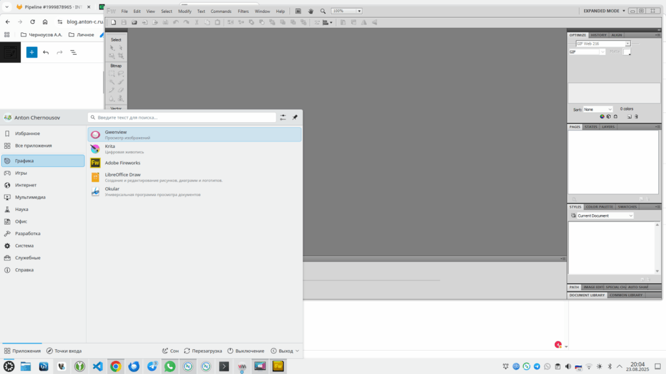Select the Zoom magnifier tool in Fireworks
The image size is (666, 374).
[x=323, y=11]
